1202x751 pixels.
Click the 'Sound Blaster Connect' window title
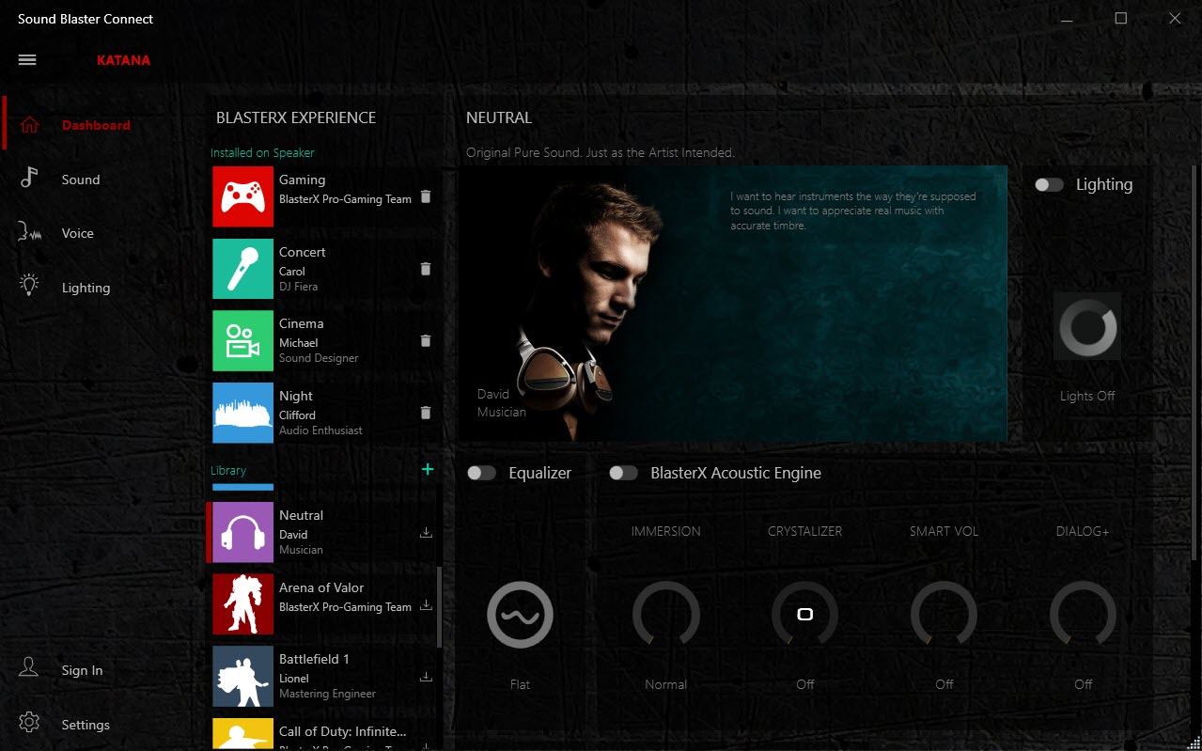pyautogui.click(x=86, y=19)
